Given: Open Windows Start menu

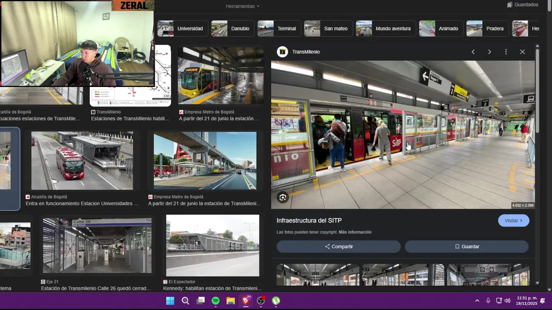Looking at the screenshot, I should pyautogui.click(x=170, y=301).
